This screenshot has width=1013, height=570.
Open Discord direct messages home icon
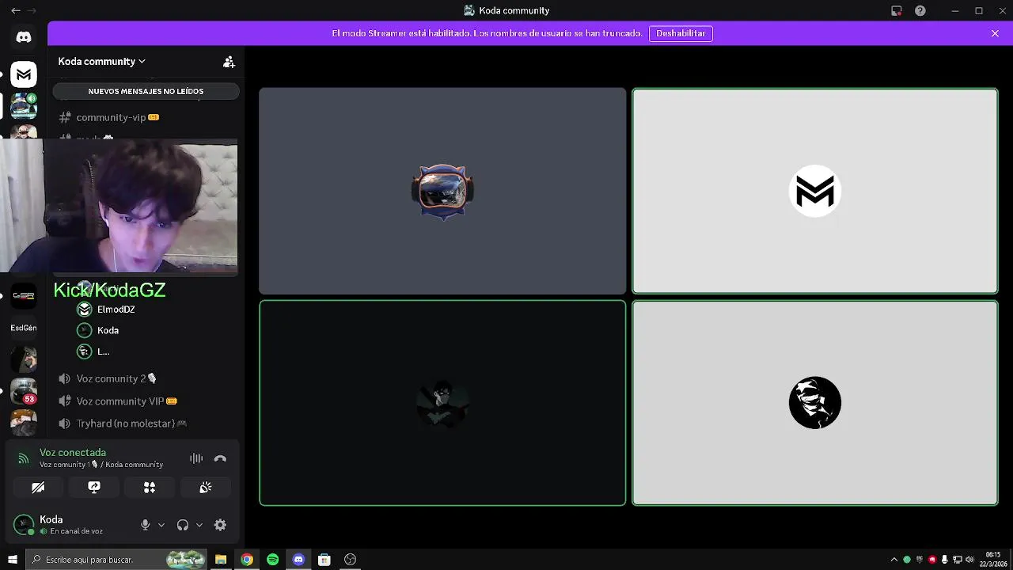pyautogui.click(x=24, y=37)
